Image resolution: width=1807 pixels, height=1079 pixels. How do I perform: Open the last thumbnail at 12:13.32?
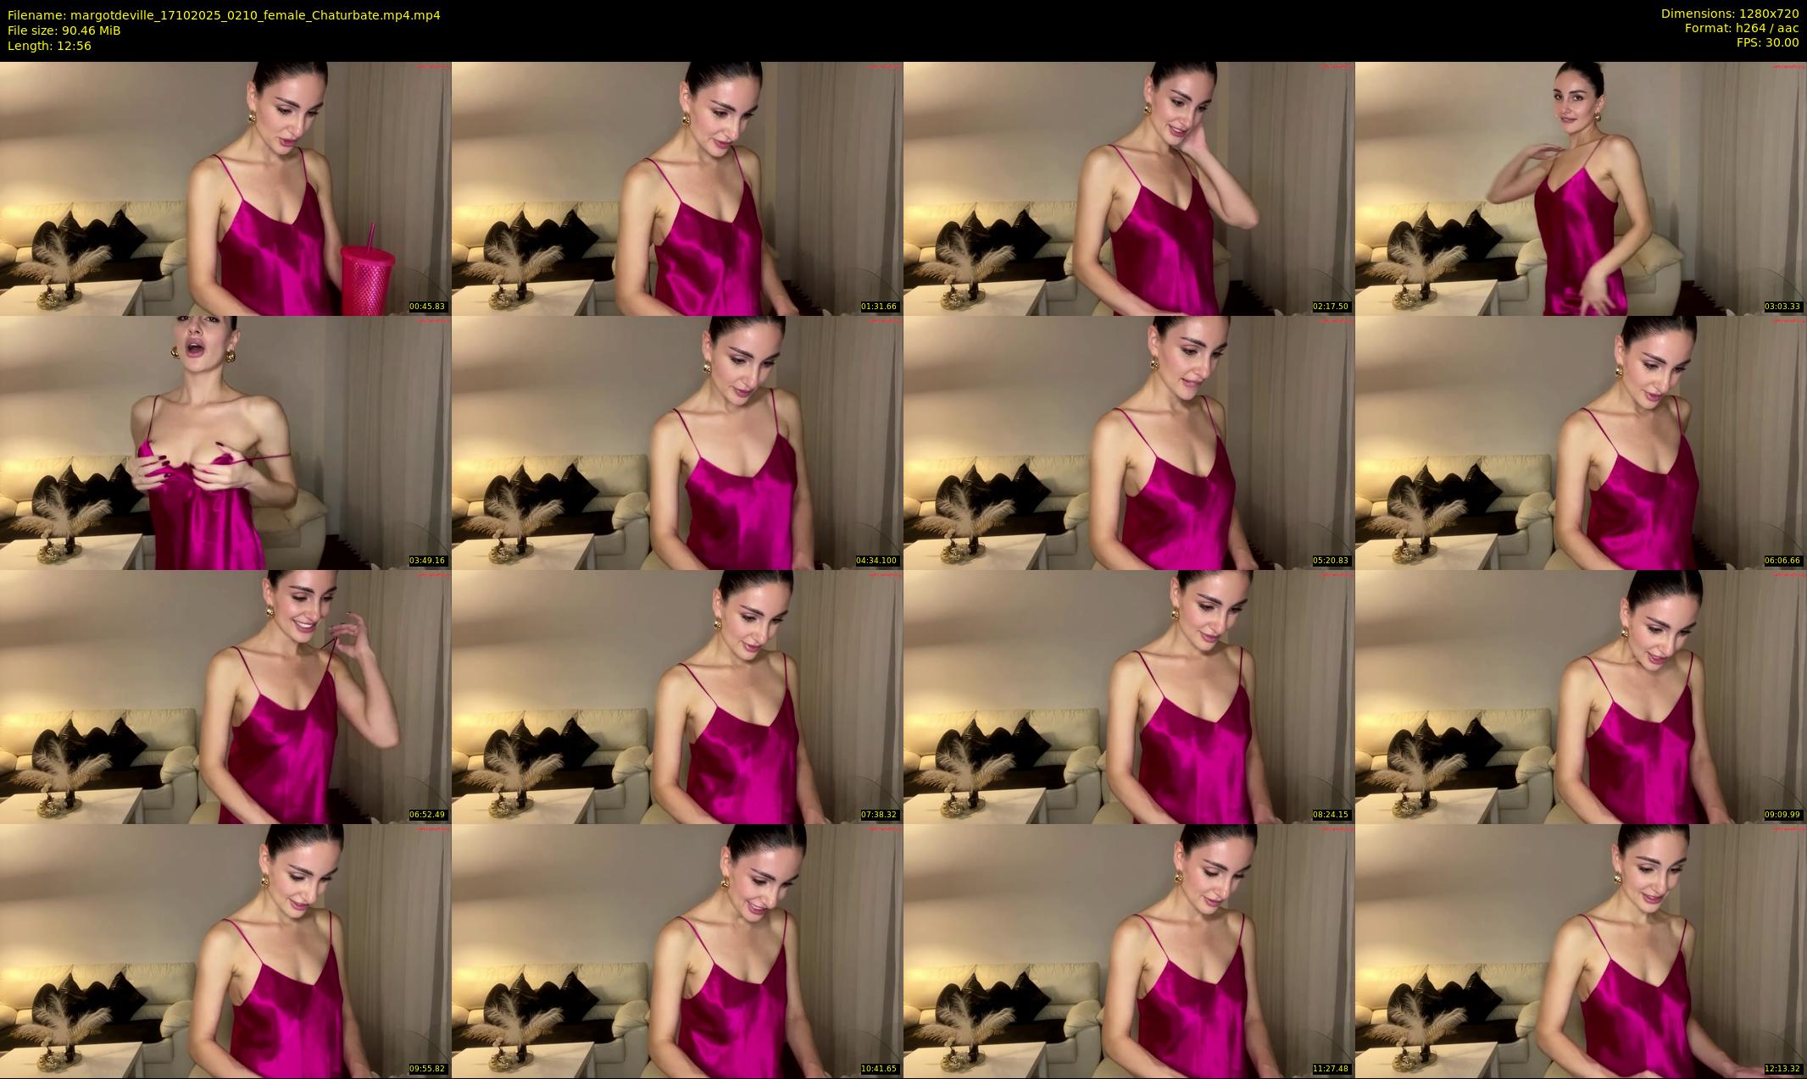1581,950
